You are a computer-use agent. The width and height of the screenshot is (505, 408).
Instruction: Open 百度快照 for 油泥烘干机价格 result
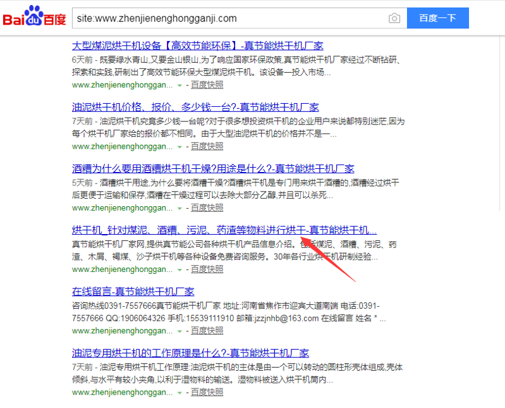pos(207,146)
